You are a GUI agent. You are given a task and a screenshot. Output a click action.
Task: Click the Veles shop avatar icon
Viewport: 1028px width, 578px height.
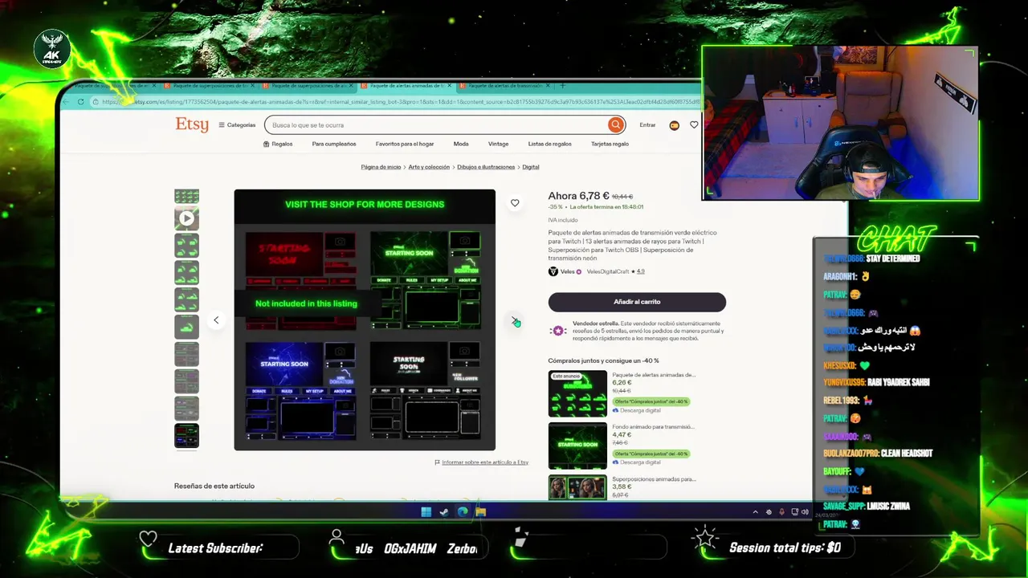(x=553, y=271)
